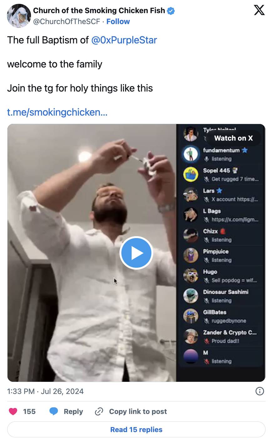Click Sopel 445's yellow basket avatar
The width and height of the screenshot is (269, 443).
coord(190,174)
